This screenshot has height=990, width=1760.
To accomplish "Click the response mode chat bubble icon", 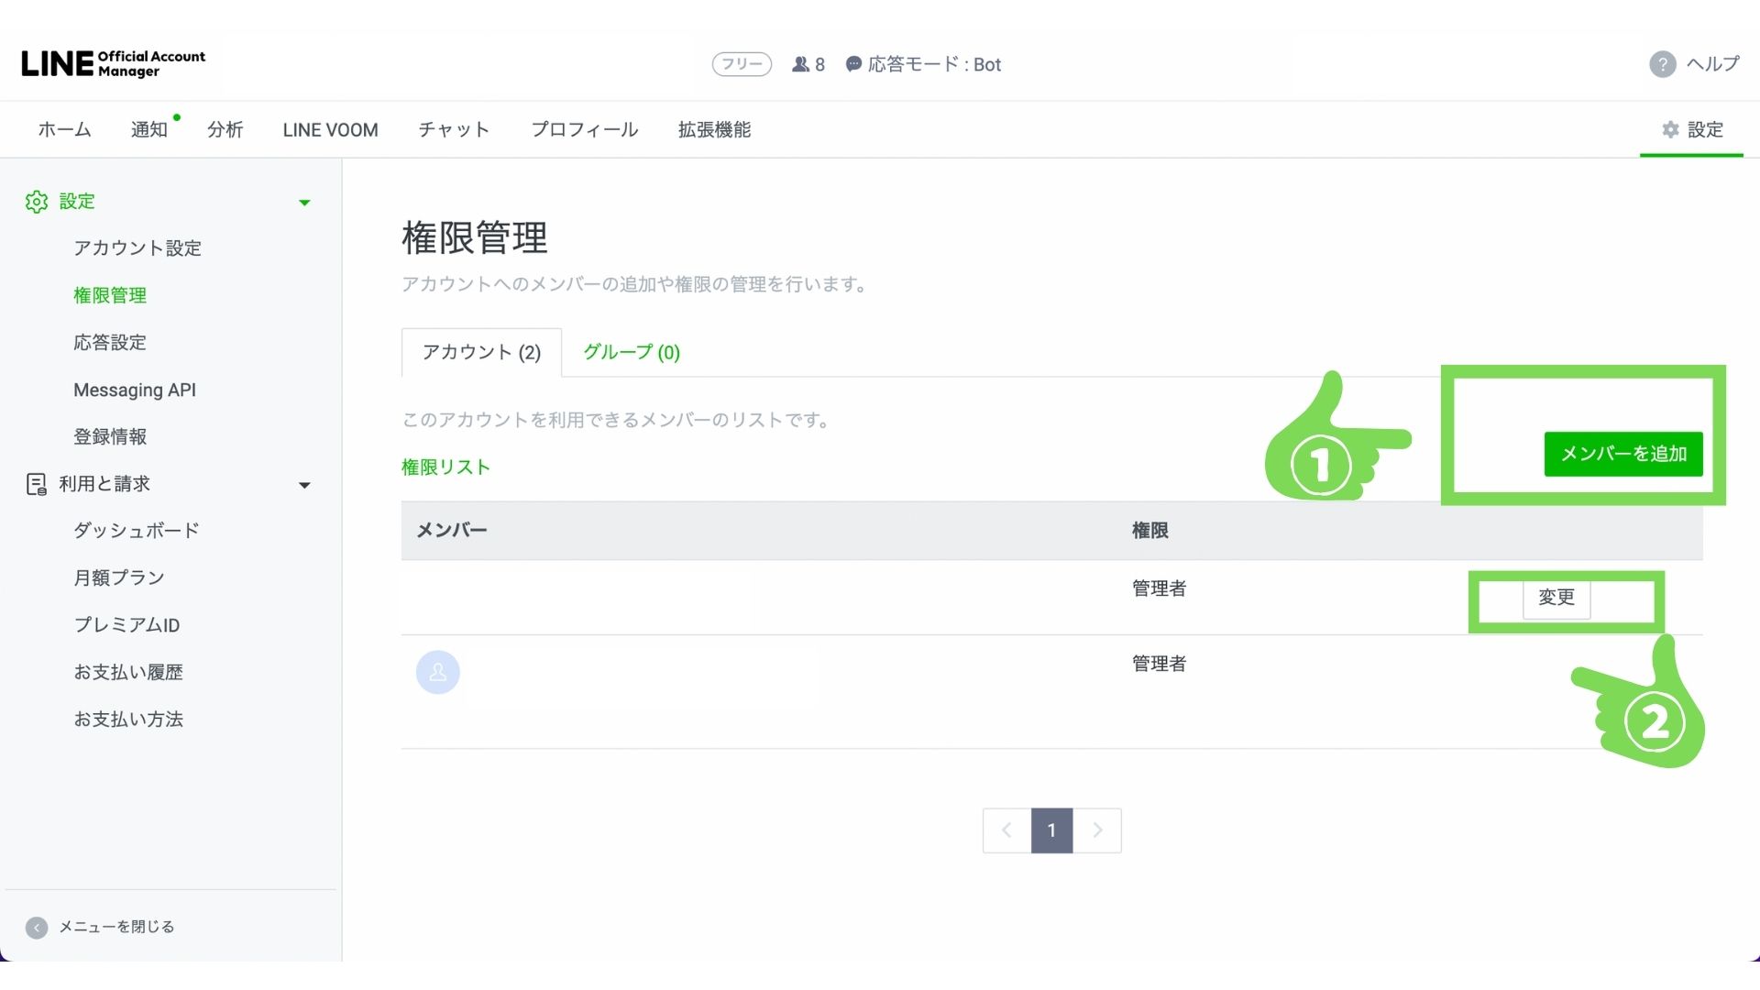I will [853, 64].
